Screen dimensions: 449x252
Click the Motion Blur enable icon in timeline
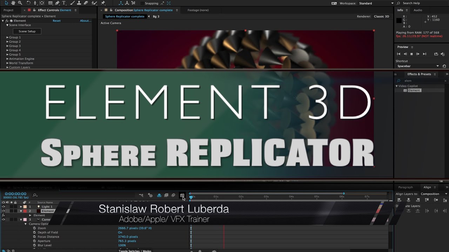tap(173, 195)
